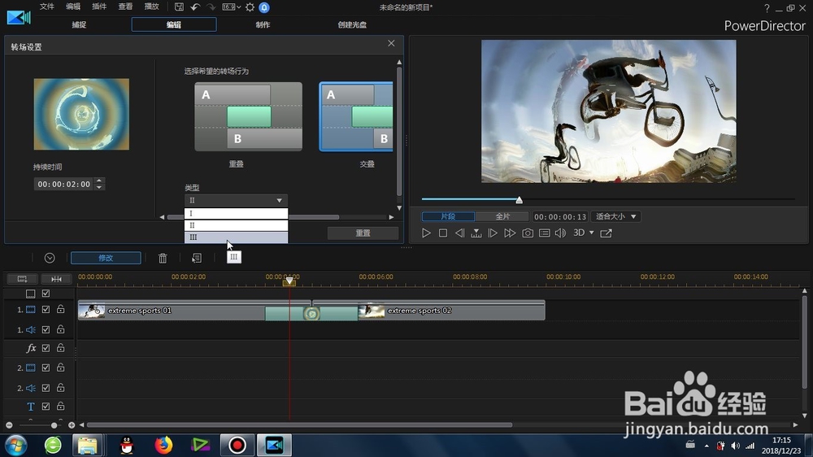The width and height of the screenshot is (813, 457).
Task: Toggle the chapter track checkbox at top
Action: coord(46,294)
